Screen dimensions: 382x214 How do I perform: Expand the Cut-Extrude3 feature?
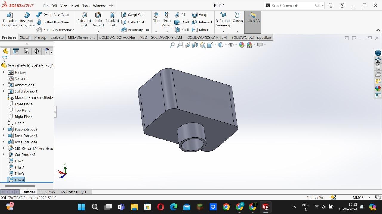pyautogui.click(x=4, y=155)
